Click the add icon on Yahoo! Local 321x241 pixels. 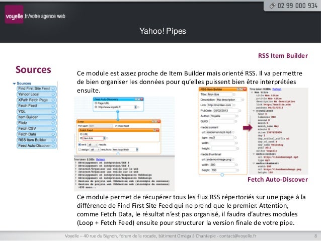click(x=54, y=94)
